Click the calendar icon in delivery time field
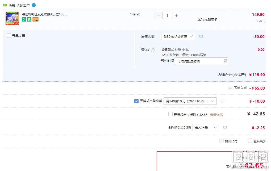Viewport: 271px width, 171px height. point(225,61)
